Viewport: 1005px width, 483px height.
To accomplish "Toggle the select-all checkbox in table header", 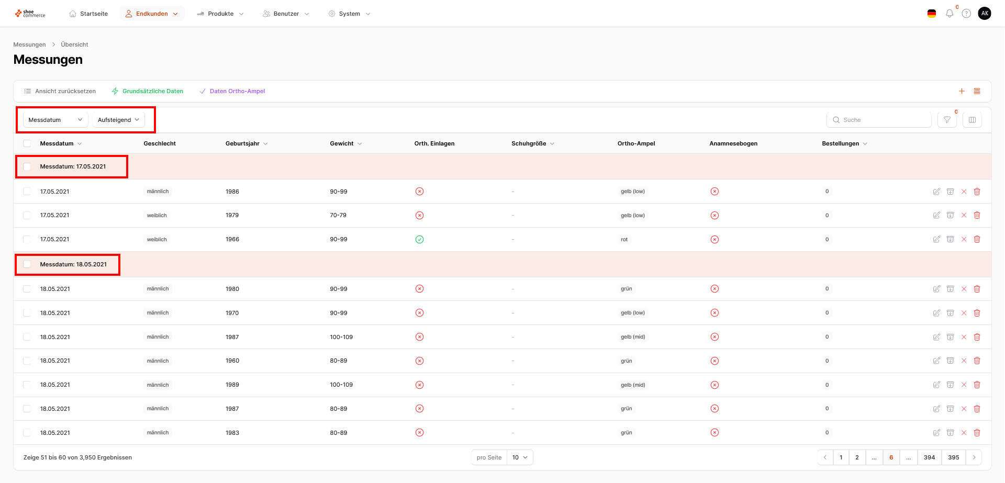I will 27,143.
